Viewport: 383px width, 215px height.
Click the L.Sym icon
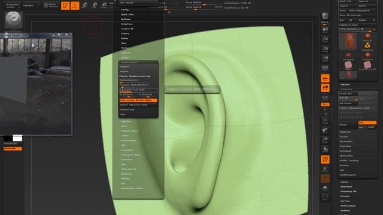tap(325, 97)
